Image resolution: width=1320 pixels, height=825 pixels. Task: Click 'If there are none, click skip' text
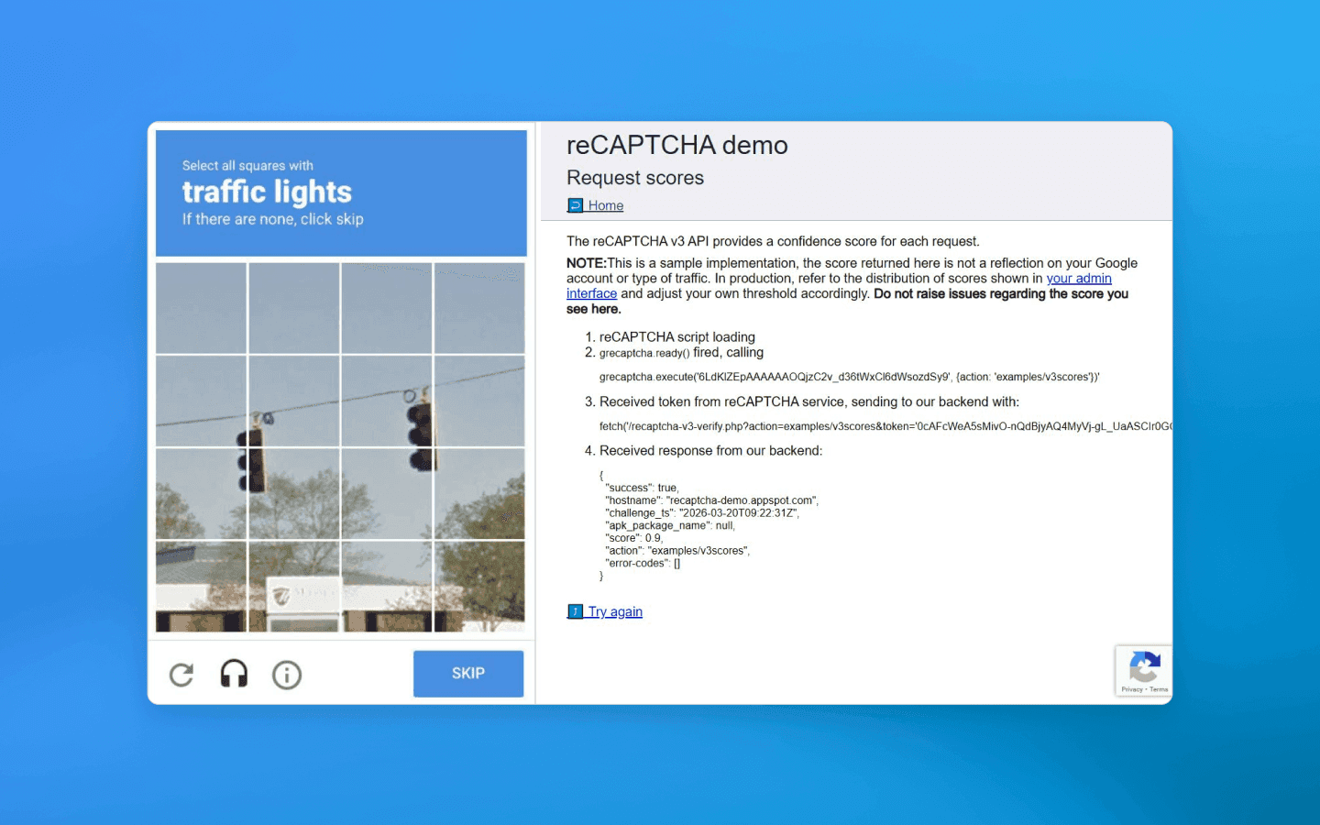coord(273,219)
